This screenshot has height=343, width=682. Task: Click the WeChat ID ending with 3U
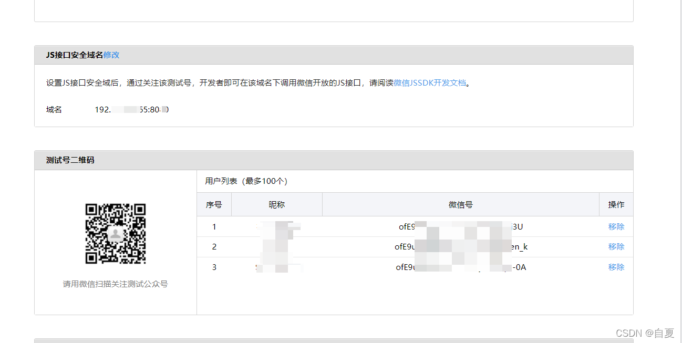pos(461,227)
